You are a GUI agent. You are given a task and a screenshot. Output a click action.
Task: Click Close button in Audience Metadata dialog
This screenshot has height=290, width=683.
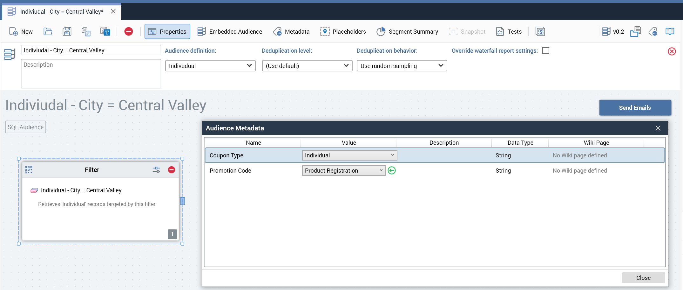643,278
